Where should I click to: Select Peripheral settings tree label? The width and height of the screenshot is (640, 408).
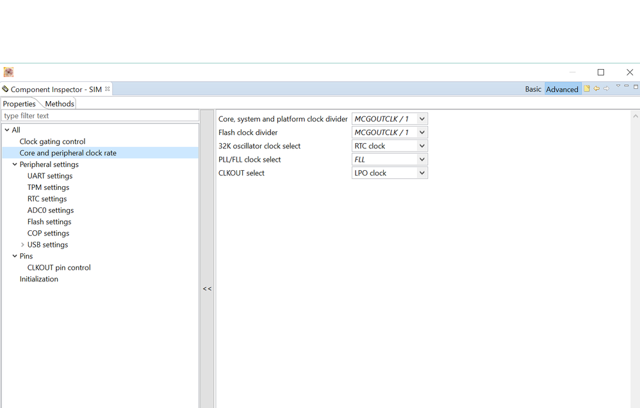click(49, 164)
